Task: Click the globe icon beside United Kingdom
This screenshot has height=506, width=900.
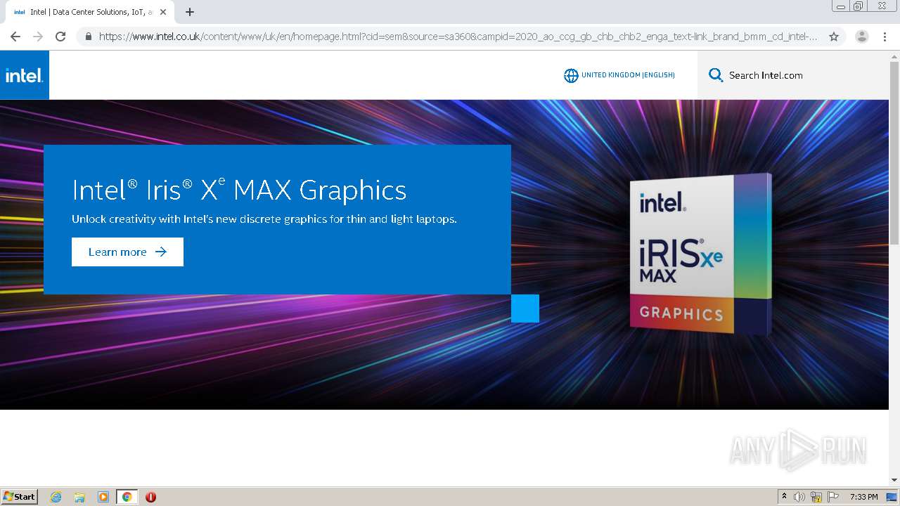Action: click(571, 75)
